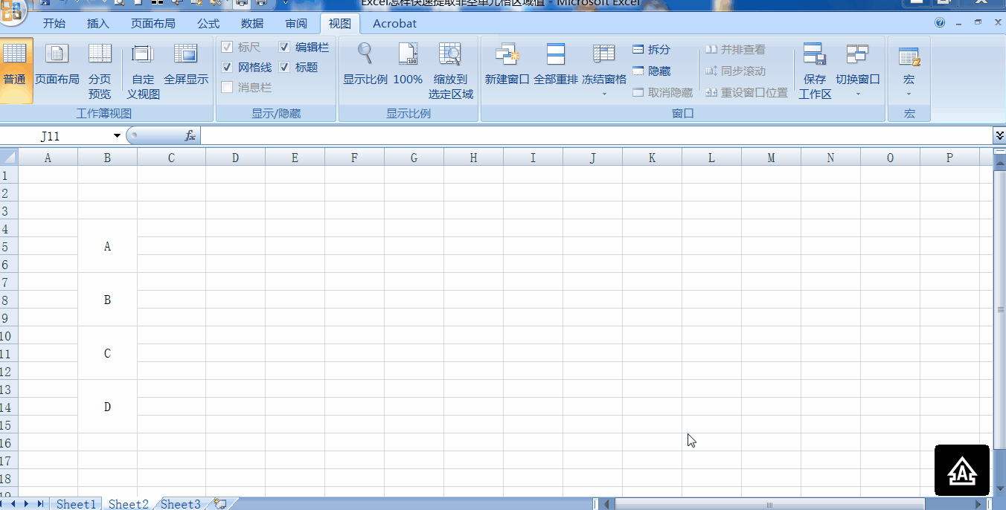Toggle the Formula Bar (编辑栏) checkbox

284,48
